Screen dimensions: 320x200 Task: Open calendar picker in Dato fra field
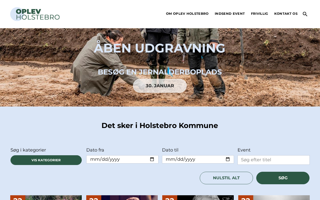(x=152, y=159)
